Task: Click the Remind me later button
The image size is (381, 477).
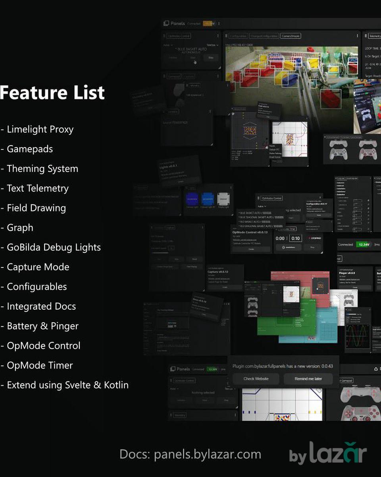Action: pyautogui.click(x=308, y=379)
